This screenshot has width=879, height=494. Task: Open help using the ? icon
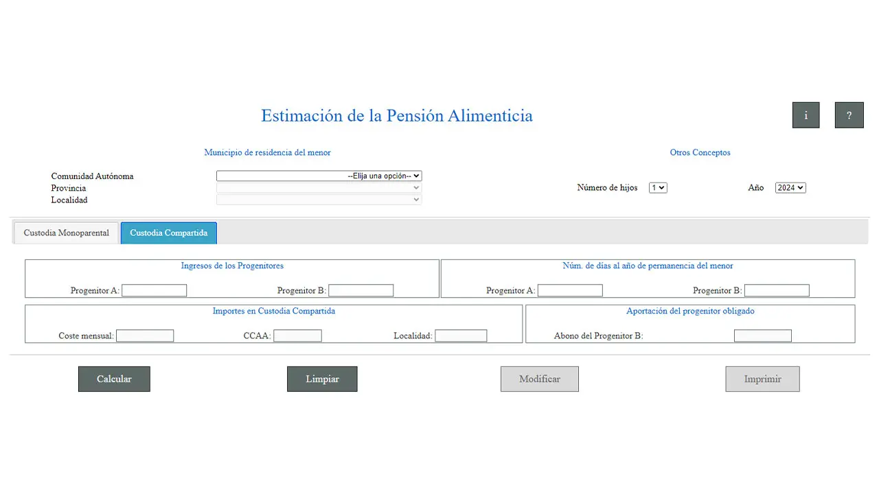tap(849, 115)
